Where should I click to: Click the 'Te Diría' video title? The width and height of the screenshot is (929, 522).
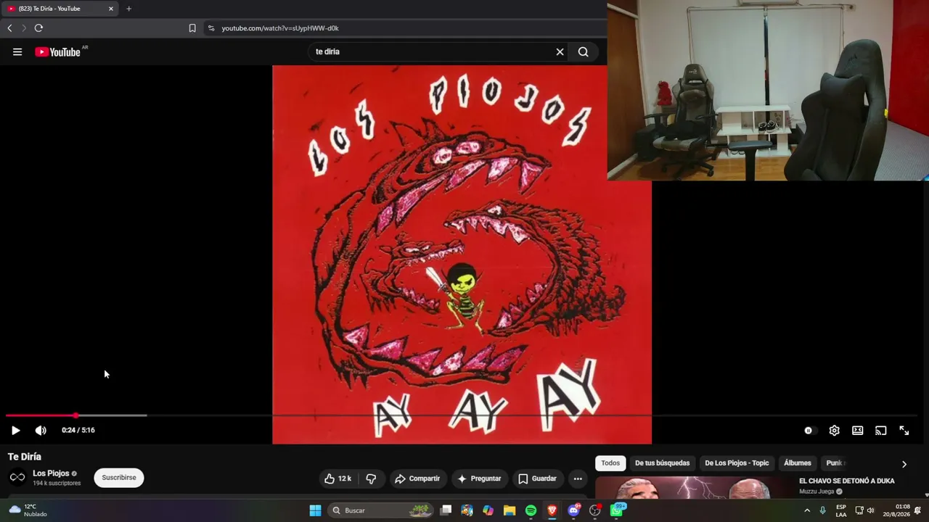pyautogui.click(x=25, y=457)
